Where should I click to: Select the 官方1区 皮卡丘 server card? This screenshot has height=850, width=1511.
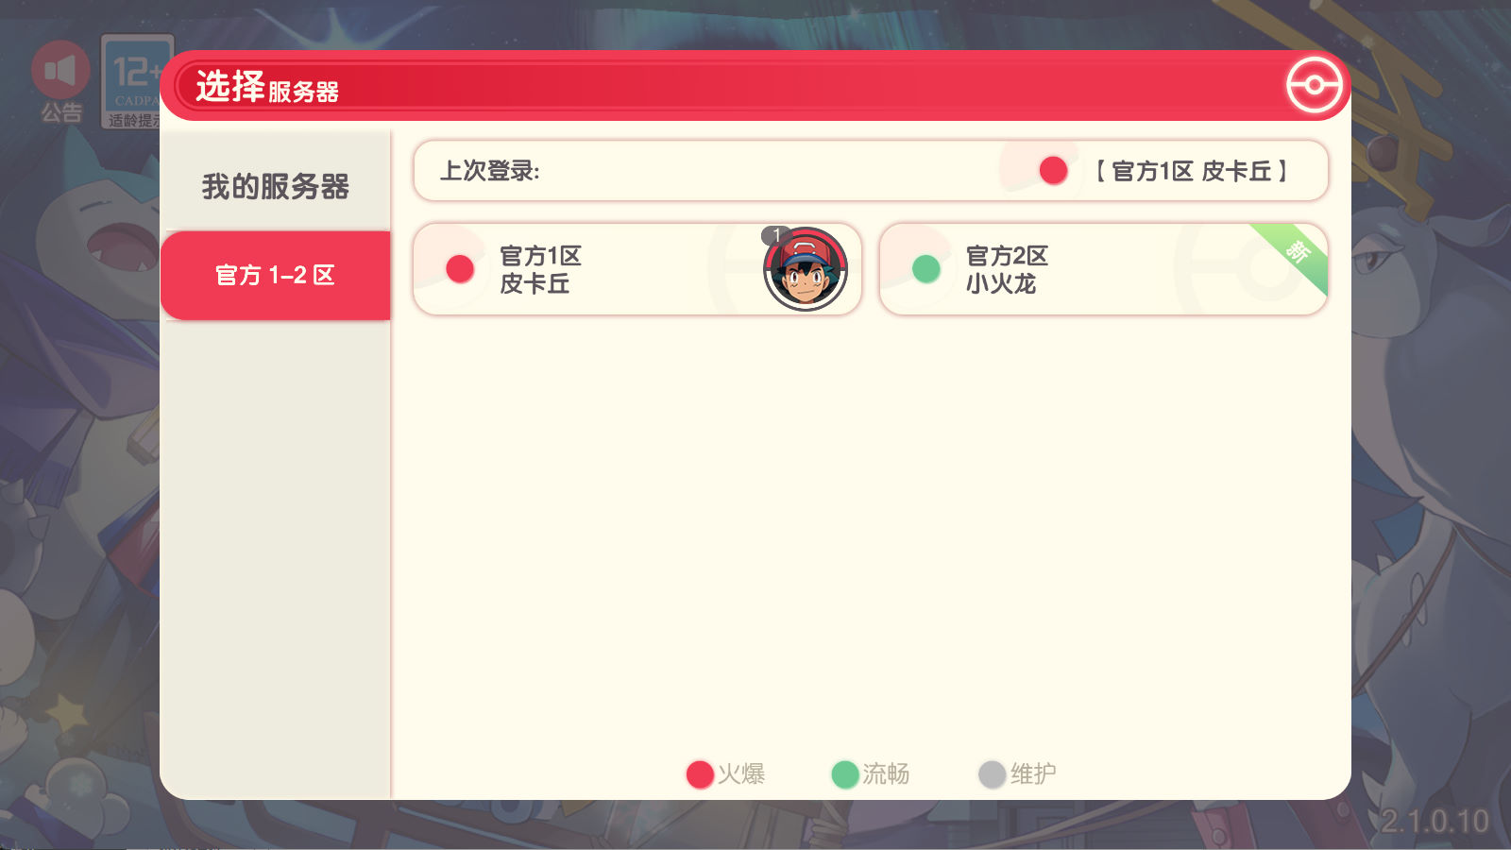click(637, 269)
